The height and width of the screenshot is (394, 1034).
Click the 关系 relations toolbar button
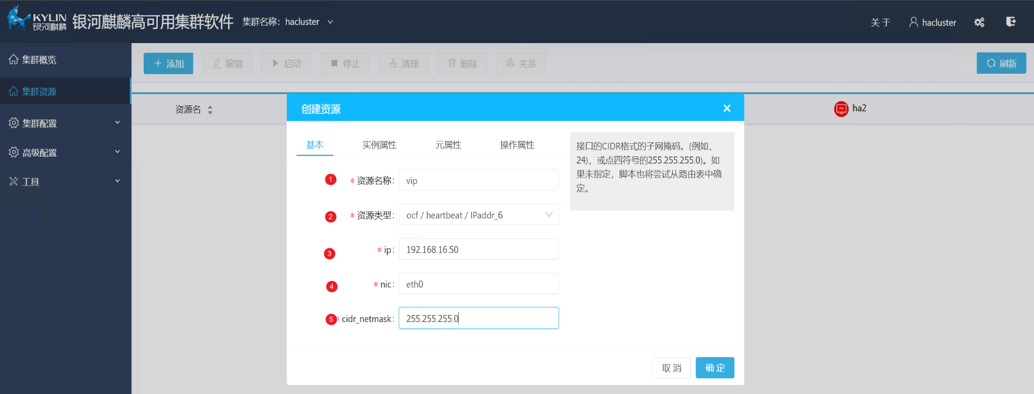(x=521, y=63)
